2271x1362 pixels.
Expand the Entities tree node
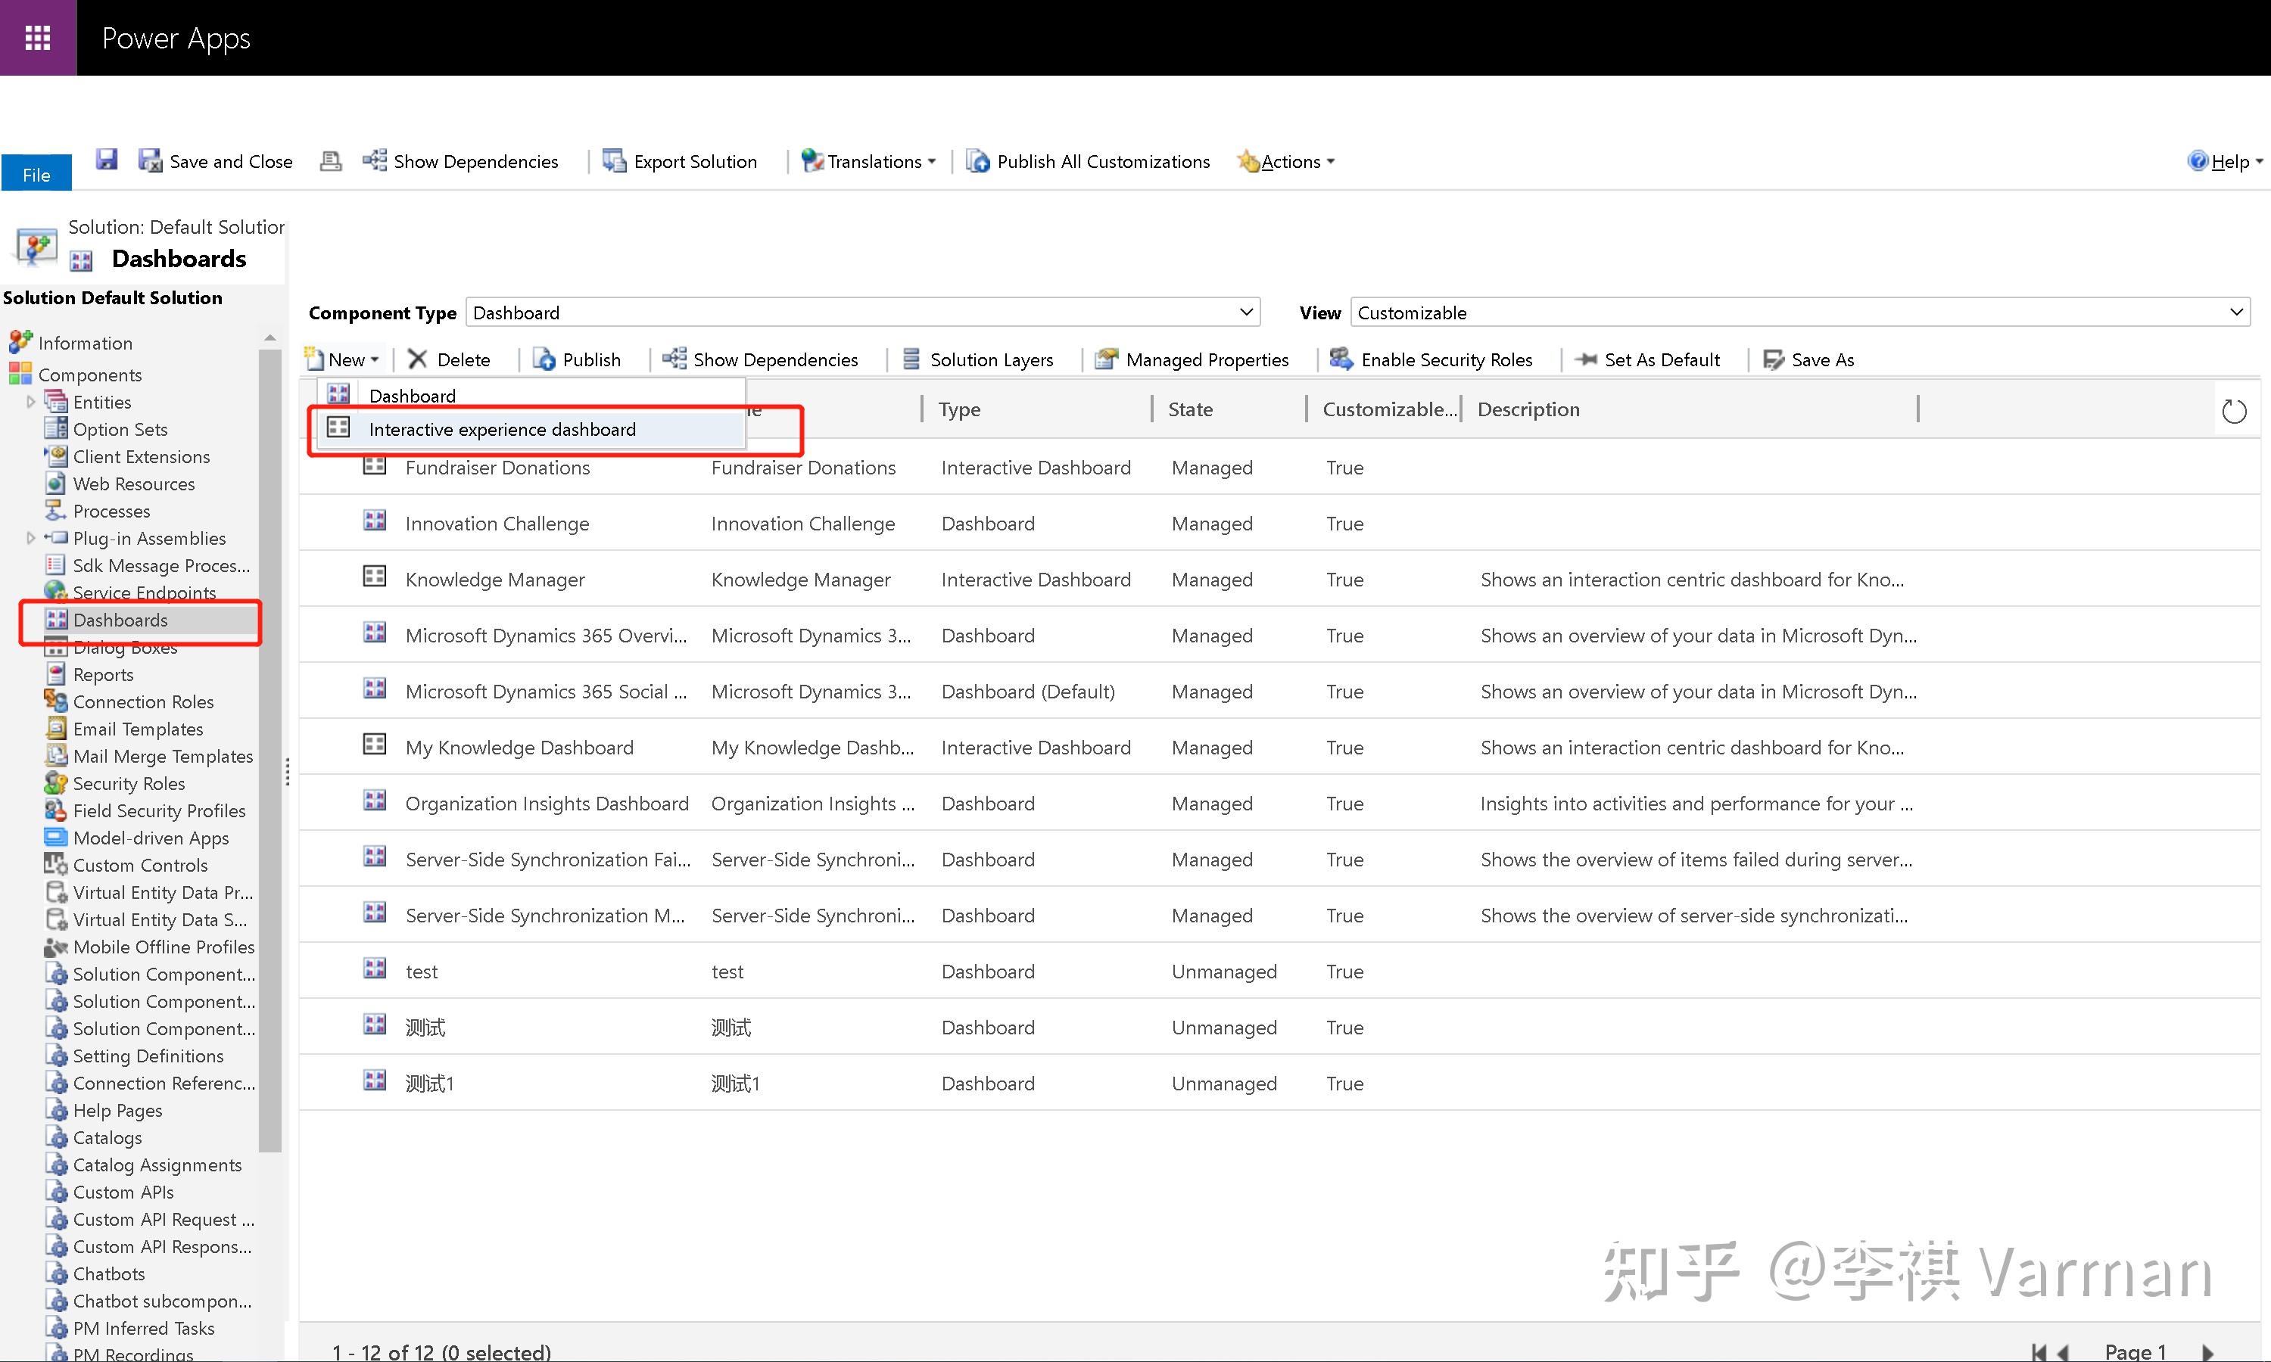pos(30,402)
